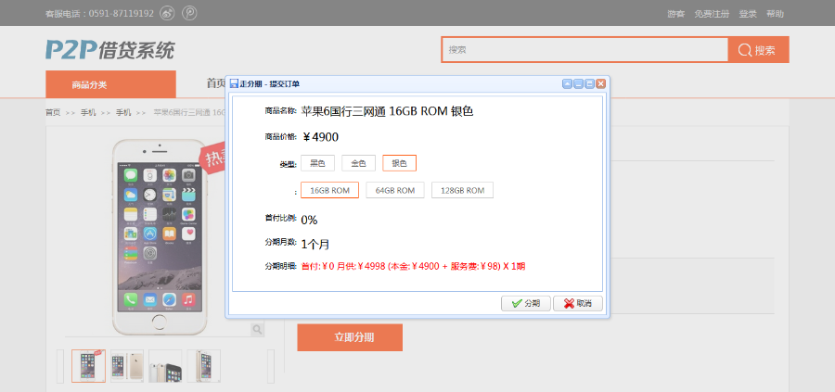The height and width of the screenshot is (392, 835).
Task: Click the ¥4900 price value
Action: pos(320,137)
